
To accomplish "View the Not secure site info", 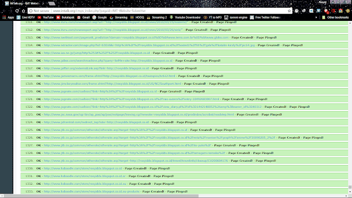I will 39,11.
